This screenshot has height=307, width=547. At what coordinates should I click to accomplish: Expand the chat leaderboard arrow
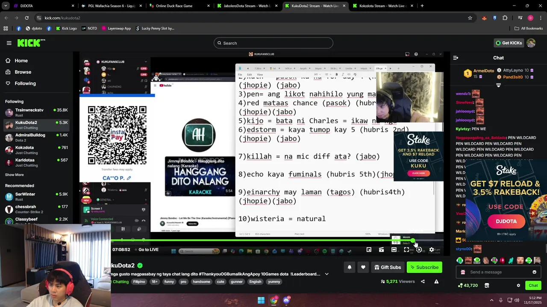pos(498,85)
